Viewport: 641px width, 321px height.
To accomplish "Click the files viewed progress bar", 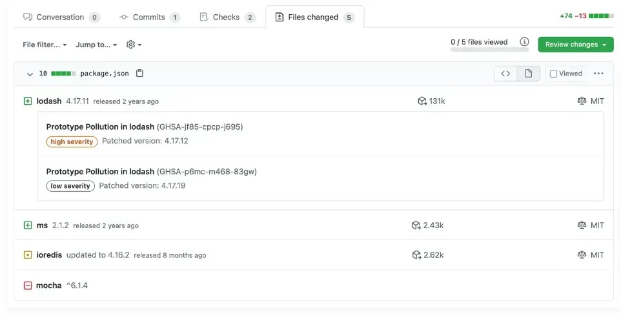I will pos(479,50).
